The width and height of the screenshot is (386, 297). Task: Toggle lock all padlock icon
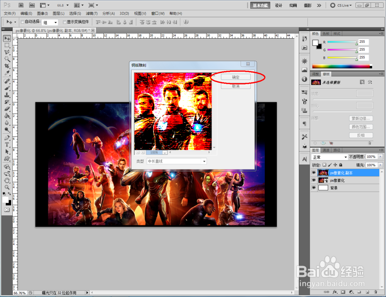[x=341, y=165]
